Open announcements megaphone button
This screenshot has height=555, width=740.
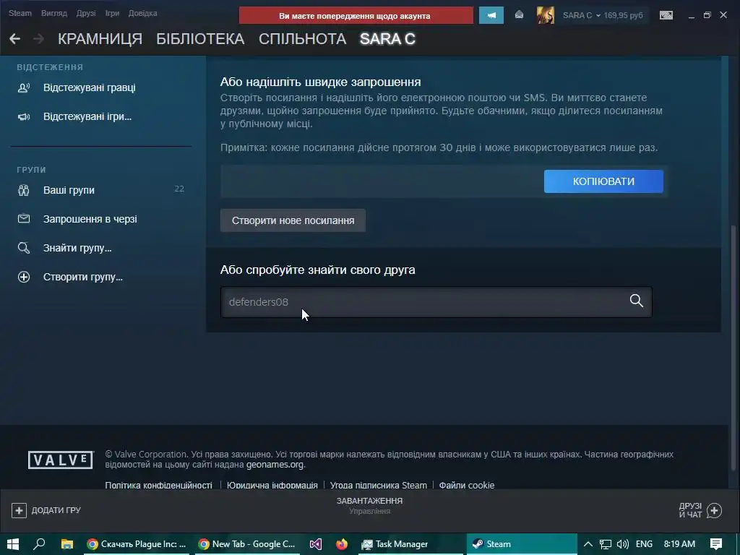tap(491, 16)
